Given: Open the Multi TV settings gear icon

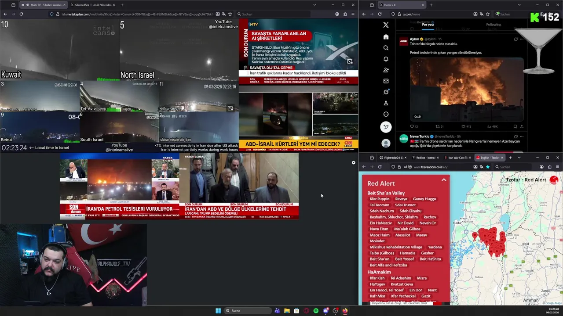Looking at the screenshot, I should pos(353,163).
